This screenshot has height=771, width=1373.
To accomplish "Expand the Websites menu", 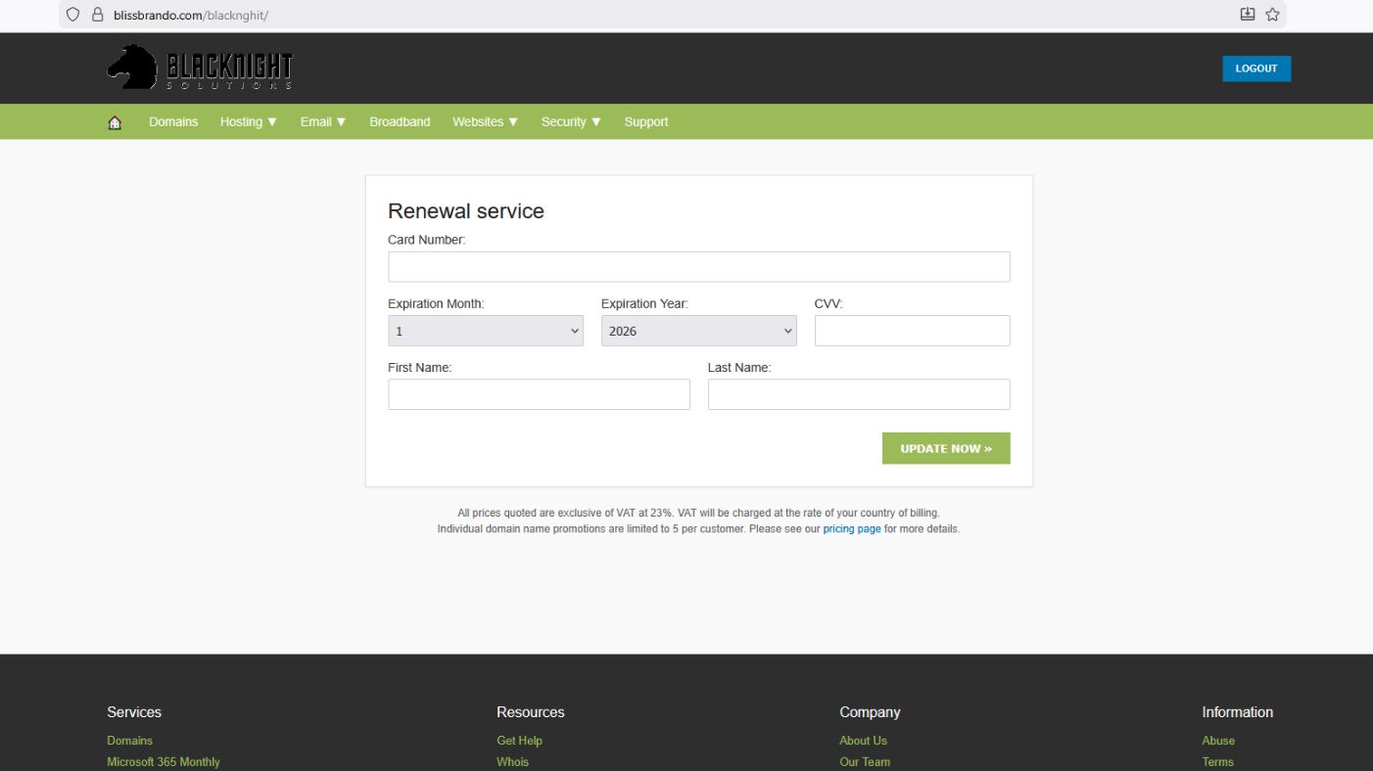I will 485,122.
